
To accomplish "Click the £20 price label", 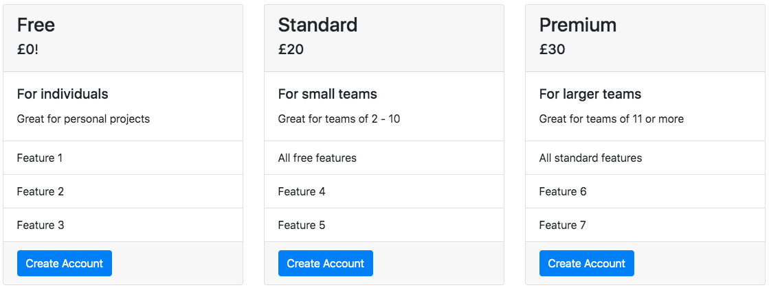I will (291, 49).
